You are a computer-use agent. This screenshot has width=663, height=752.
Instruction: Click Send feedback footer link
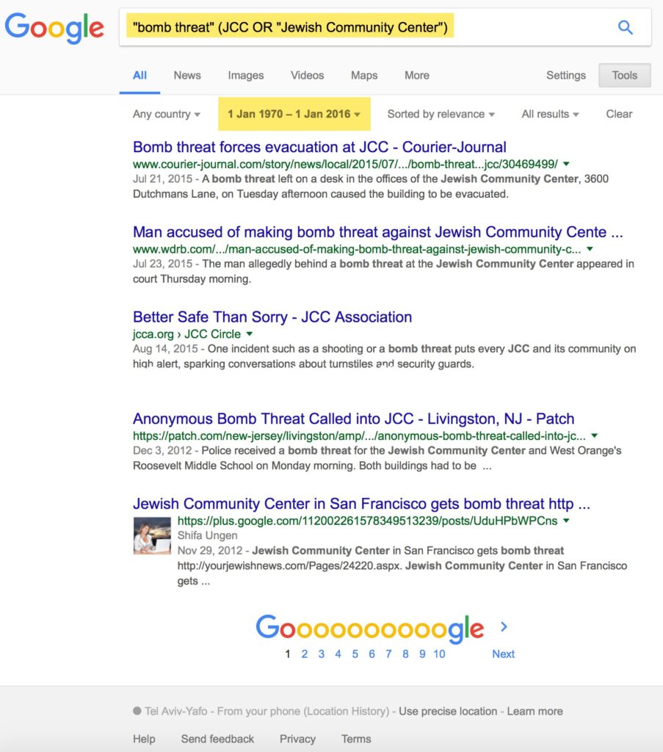pos(217,739)
